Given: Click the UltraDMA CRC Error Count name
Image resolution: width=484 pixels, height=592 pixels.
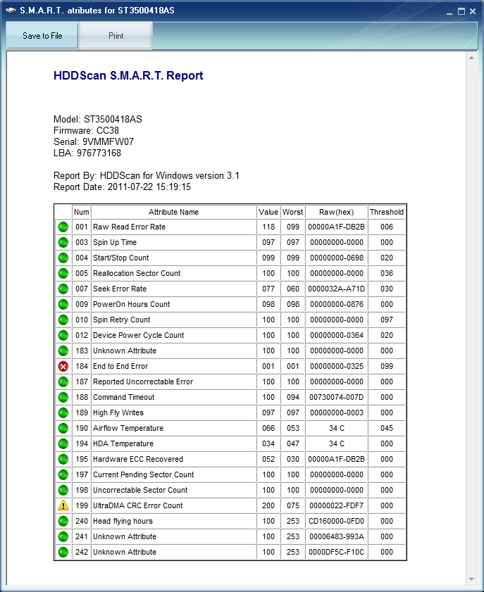Looking at the screenshot, I should click(138, 505).
